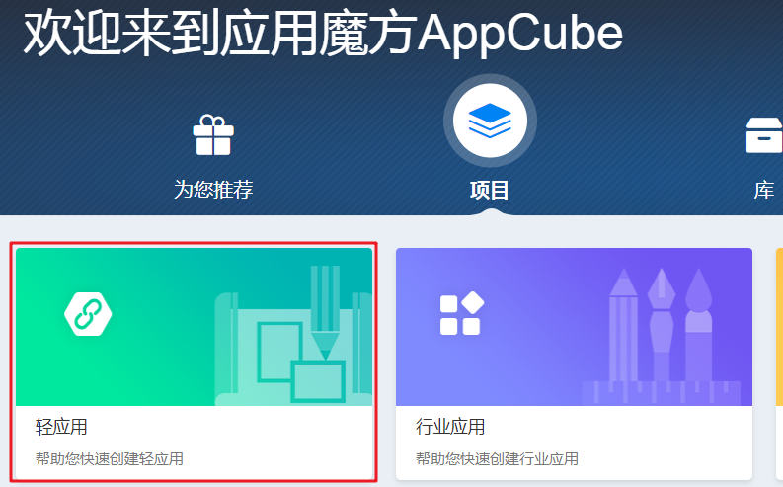Click the 欢迎来到应用魔方AppCube heading

click(x=323, y=34)
